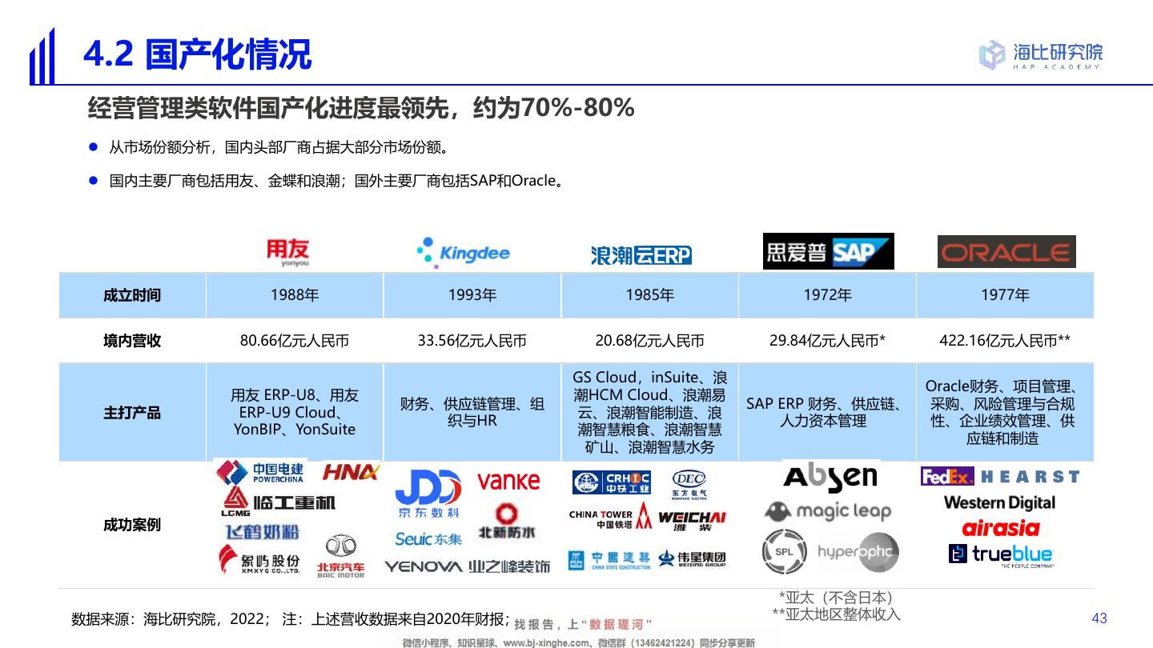Click the 海比研究院 HAP Academy logo

1040,54
